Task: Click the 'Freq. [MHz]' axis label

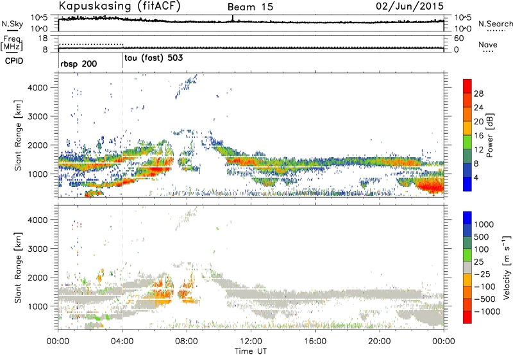Action: [12, 43]
